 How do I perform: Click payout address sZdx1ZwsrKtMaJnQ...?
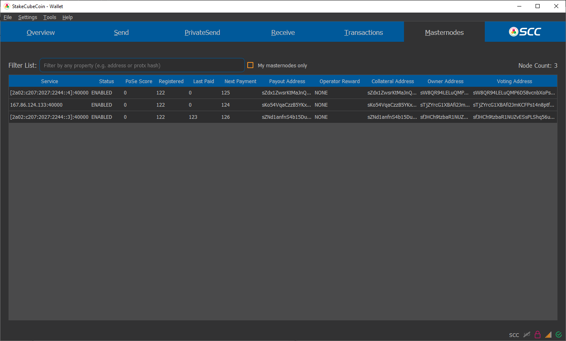tap(287, 93)
